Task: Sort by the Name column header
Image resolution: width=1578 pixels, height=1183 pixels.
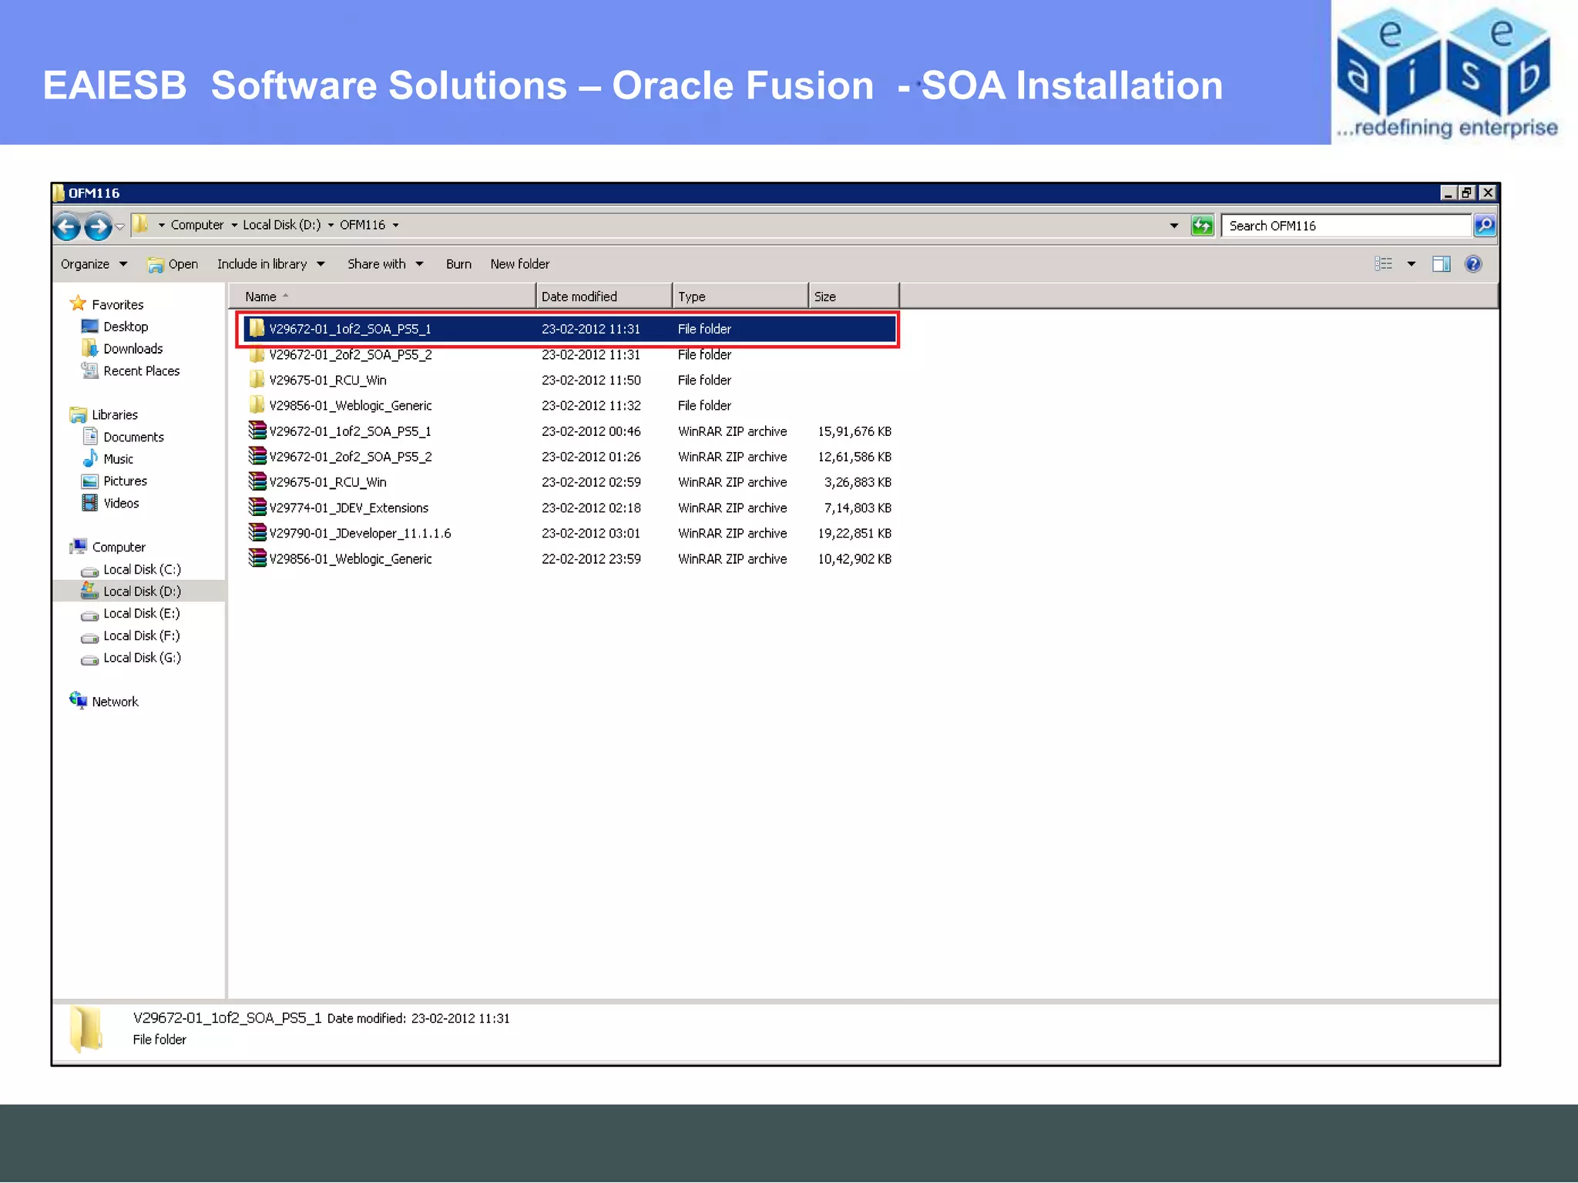Action: pos(382,297)
